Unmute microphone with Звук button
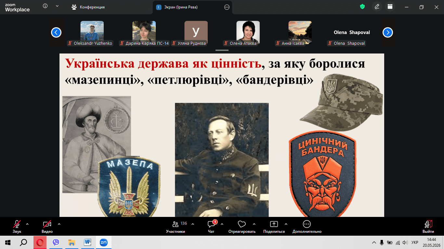Screen dimensions: 444x249 (17, 227)
